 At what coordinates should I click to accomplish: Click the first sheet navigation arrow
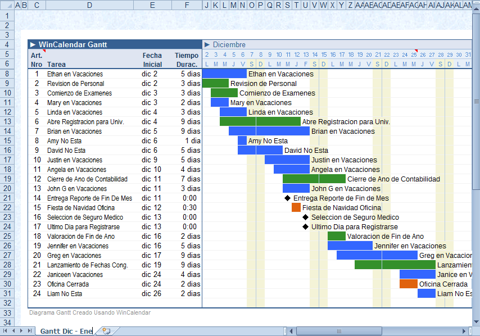click(x=6, y=331)
